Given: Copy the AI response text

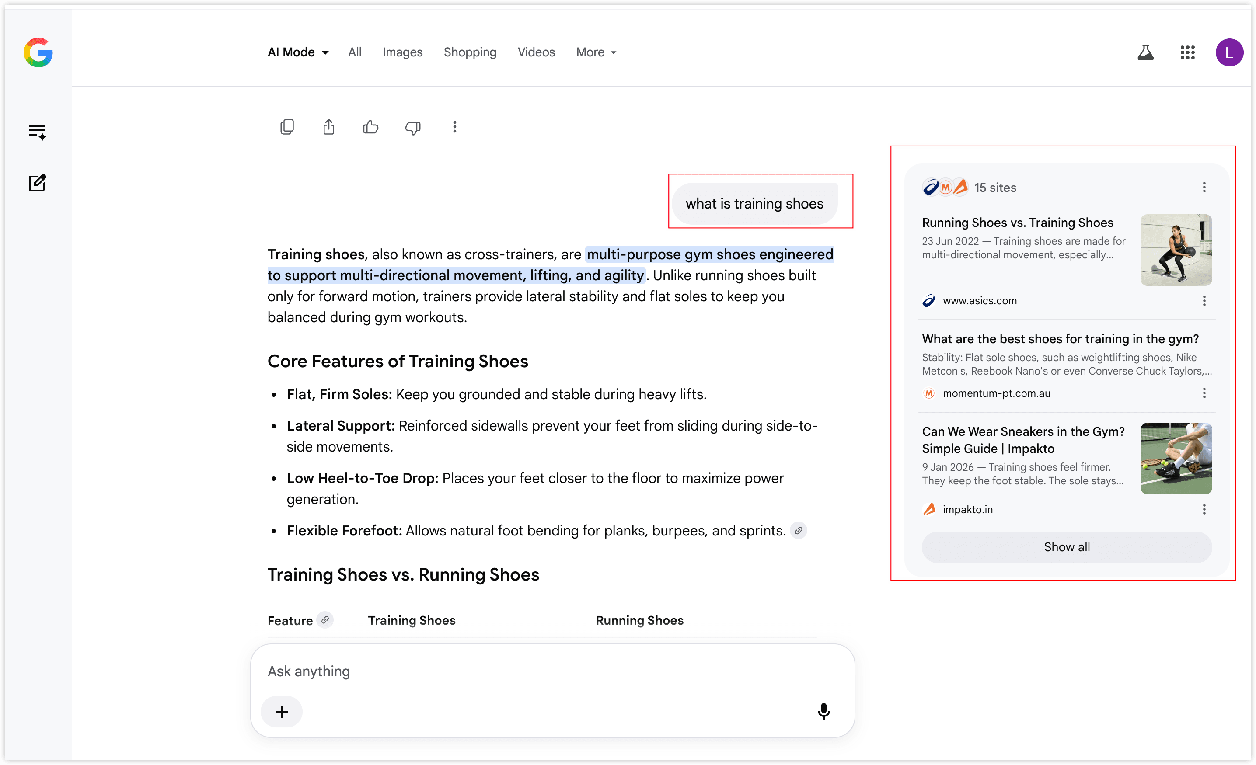Looking at the screenshot, I should click(x=287, y=127).
